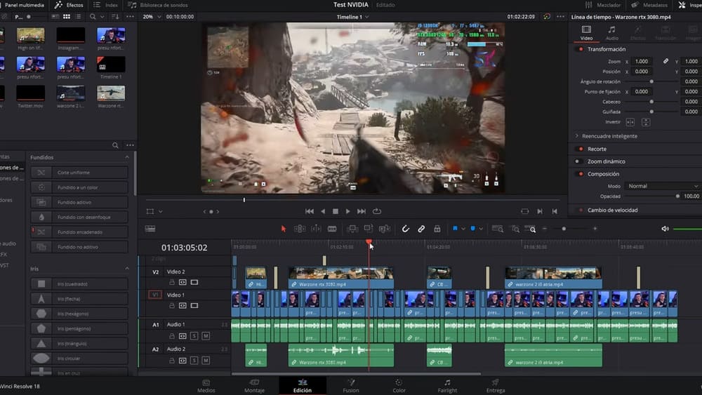The height and width of the screenshot is (395, 702).
Task: Expand Reencuadre inteligente section
Action: tap(576, 136)
